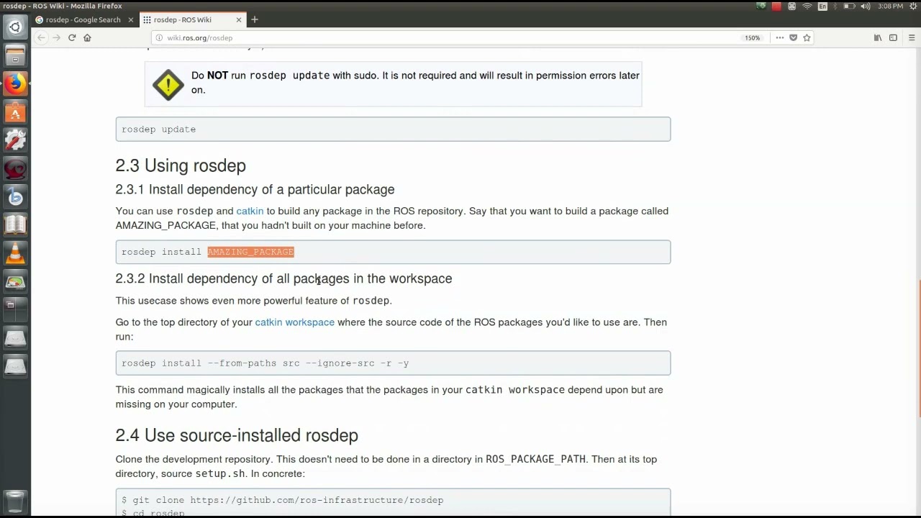Open the Firefox Library
921x518 pixels.
point(877,37)
